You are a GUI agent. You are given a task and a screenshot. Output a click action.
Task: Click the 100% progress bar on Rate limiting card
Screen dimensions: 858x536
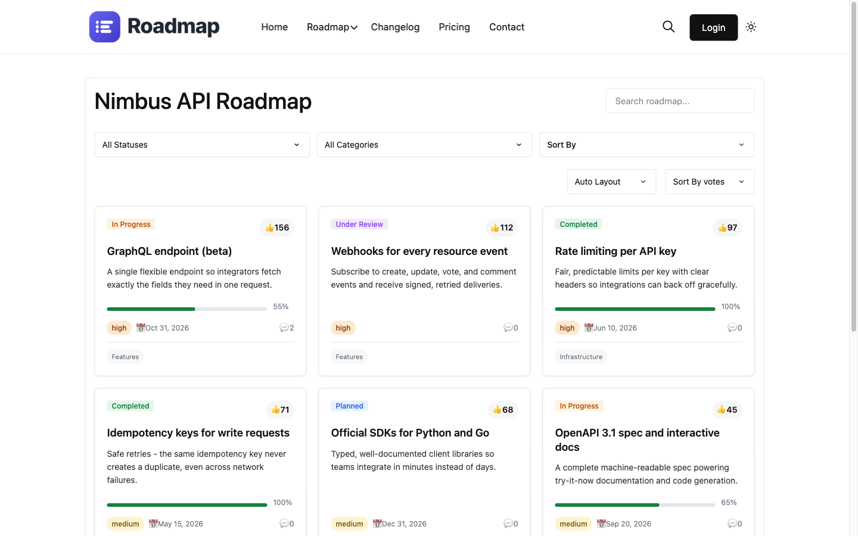pyautogui.click(x=635, y=309)
